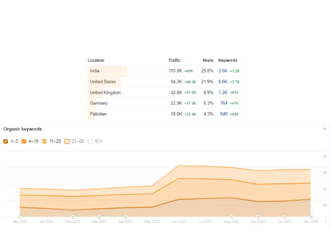
Task: Collapse the Organic keywords panel
Action: tap(324, 129)
